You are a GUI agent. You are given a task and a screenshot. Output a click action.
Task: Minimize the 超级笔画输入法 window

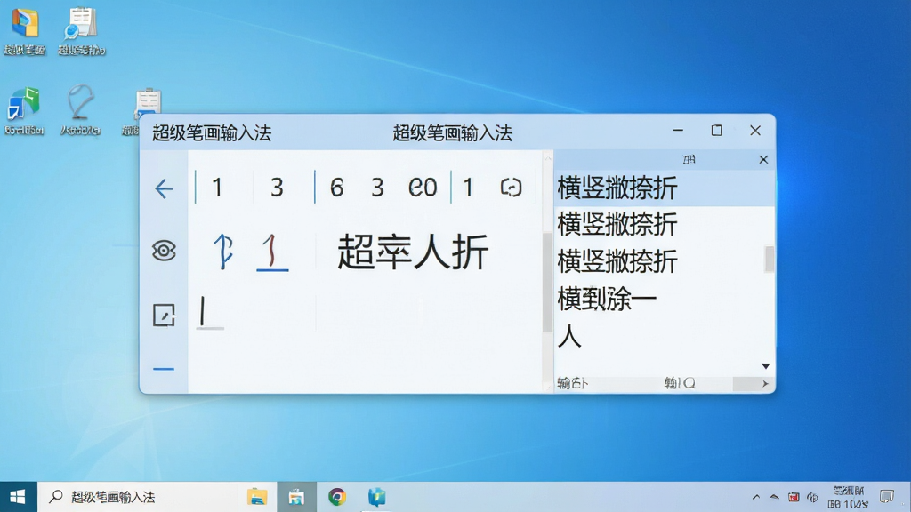[678, 131]
